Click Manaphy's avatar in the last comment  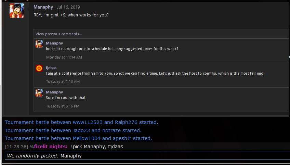[x=39, y=93]
